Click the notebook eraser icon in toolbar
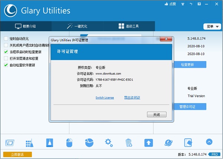This screenshot has width=223, height=159. [188, 143]
